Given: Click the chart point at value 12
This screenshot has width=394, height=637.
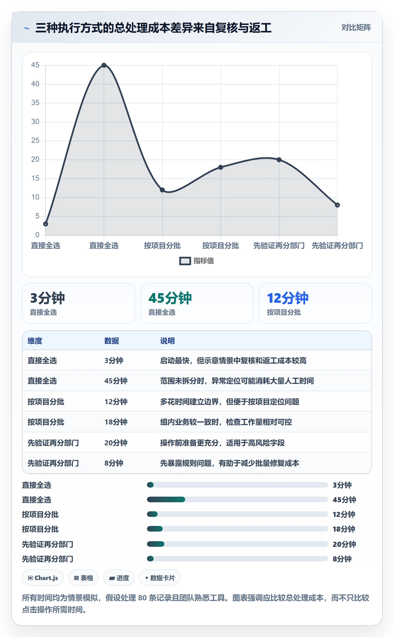Looking at the screenshot, I should tap(162, 190).
